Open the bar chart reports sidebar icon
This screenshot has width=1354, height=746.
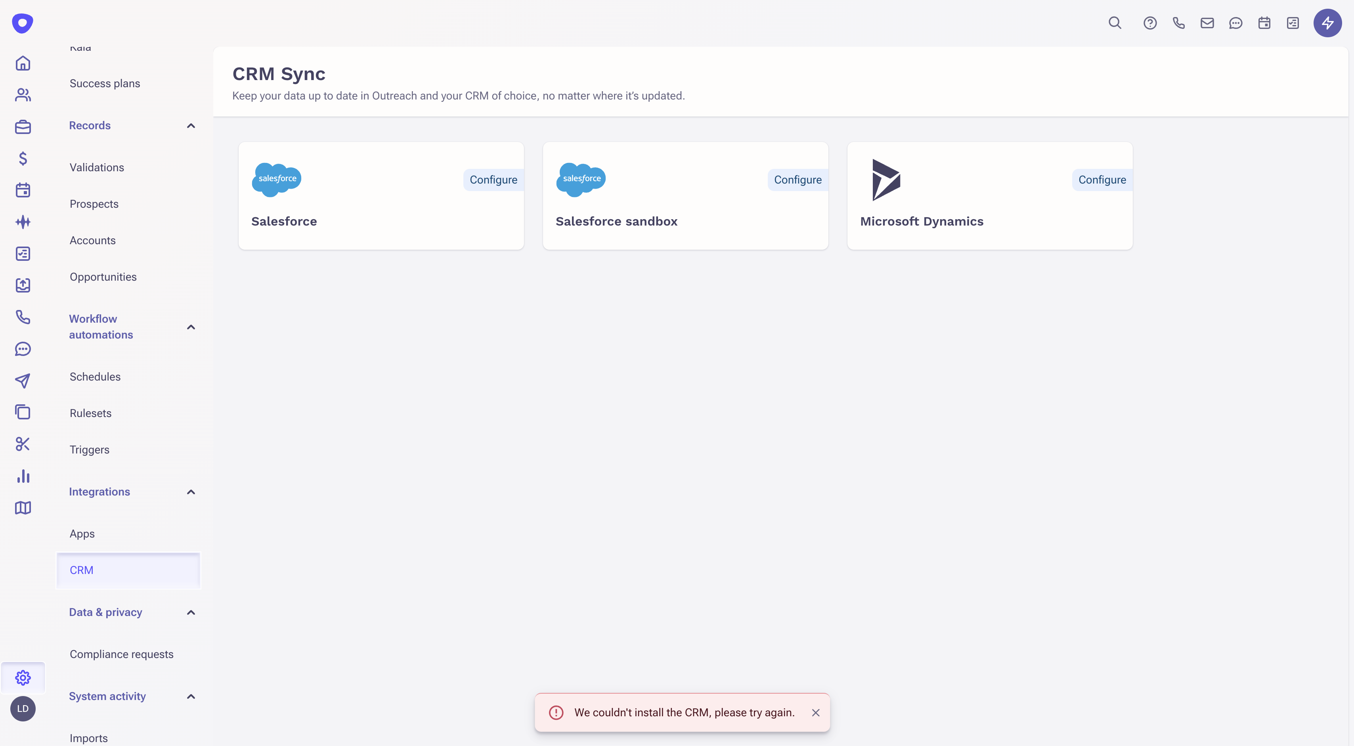(23, 476)
